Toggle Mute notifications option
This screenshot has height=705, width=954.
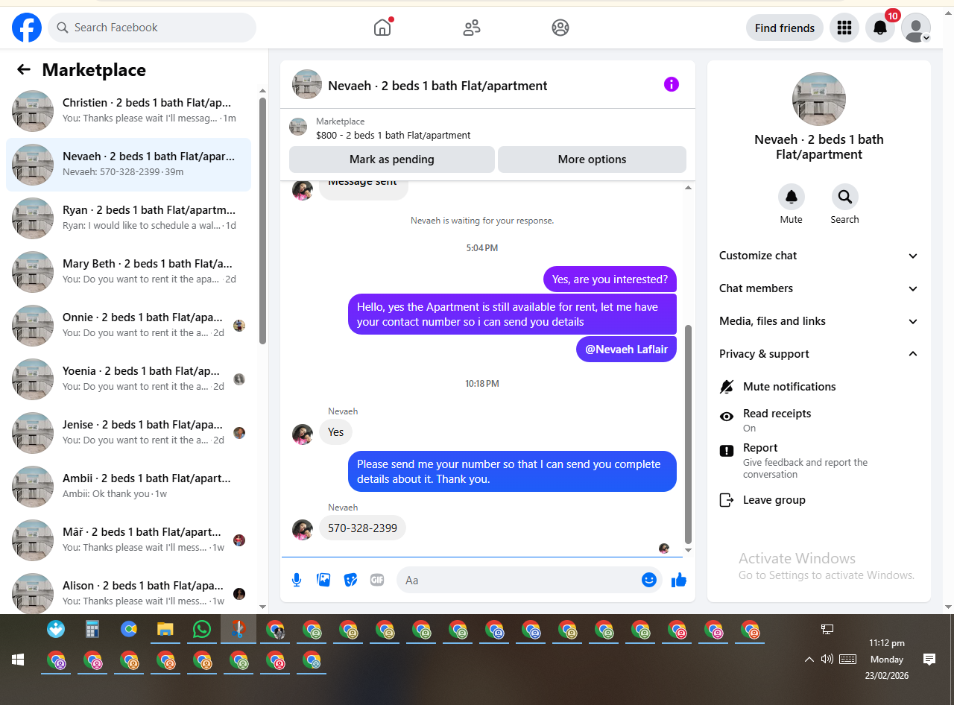[x=819, y=387]
